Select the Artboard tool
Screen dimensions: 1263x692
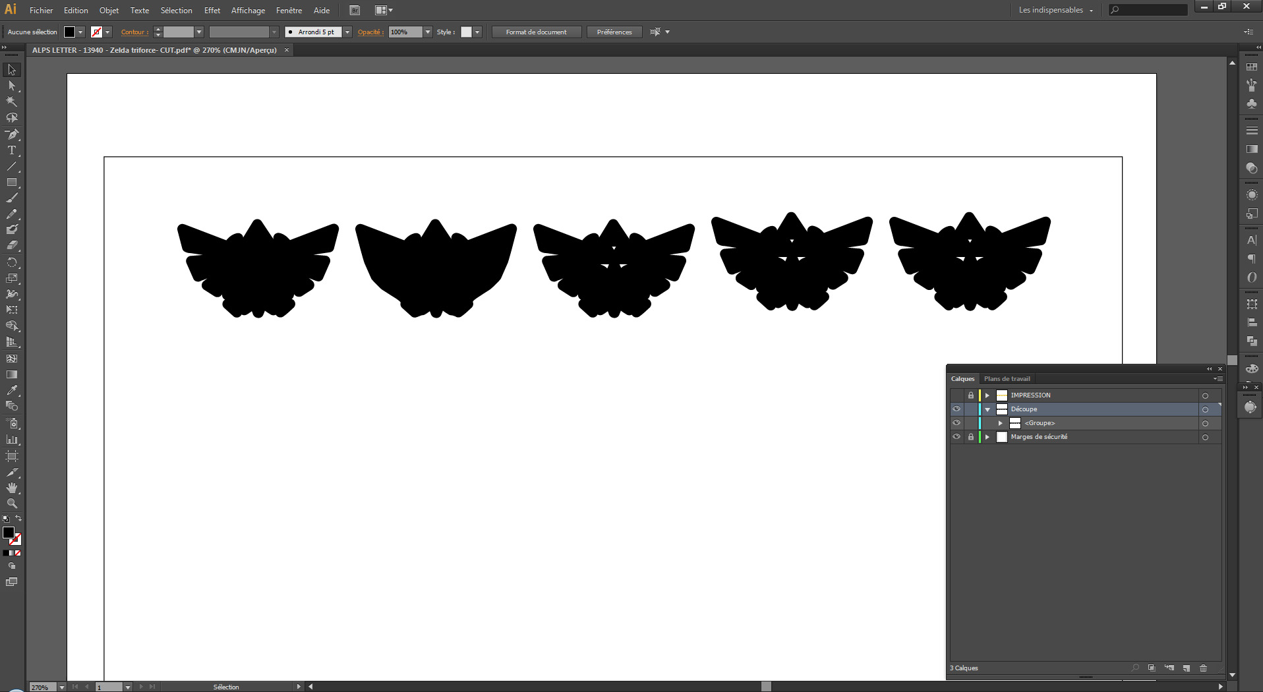coord(12,455)
